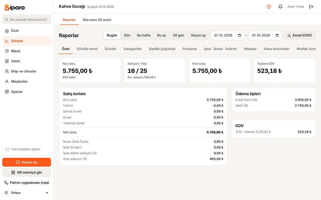Click the QR menüyü gör button
This screenshot has width=321, height=200.
click(x=26, y=173)
